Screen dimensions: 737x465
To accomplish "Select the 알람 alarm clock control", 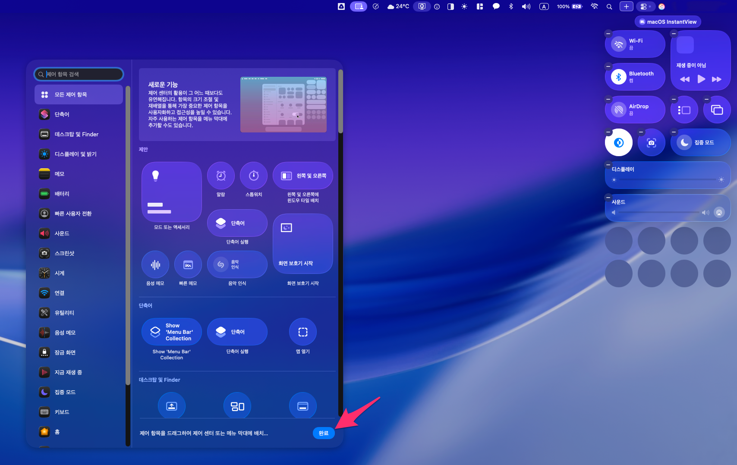I will point(221,176).
